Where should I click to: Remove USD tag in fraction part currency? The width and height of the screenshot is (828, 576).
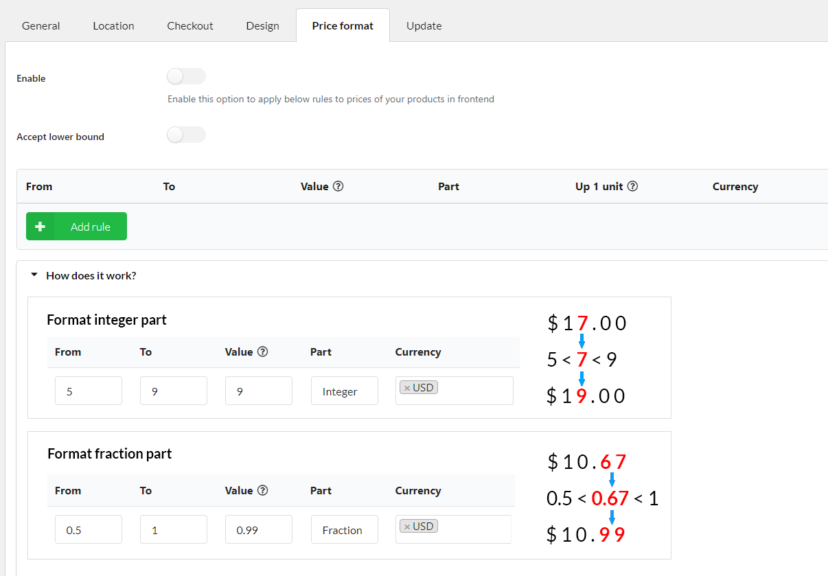coord(407,527)
